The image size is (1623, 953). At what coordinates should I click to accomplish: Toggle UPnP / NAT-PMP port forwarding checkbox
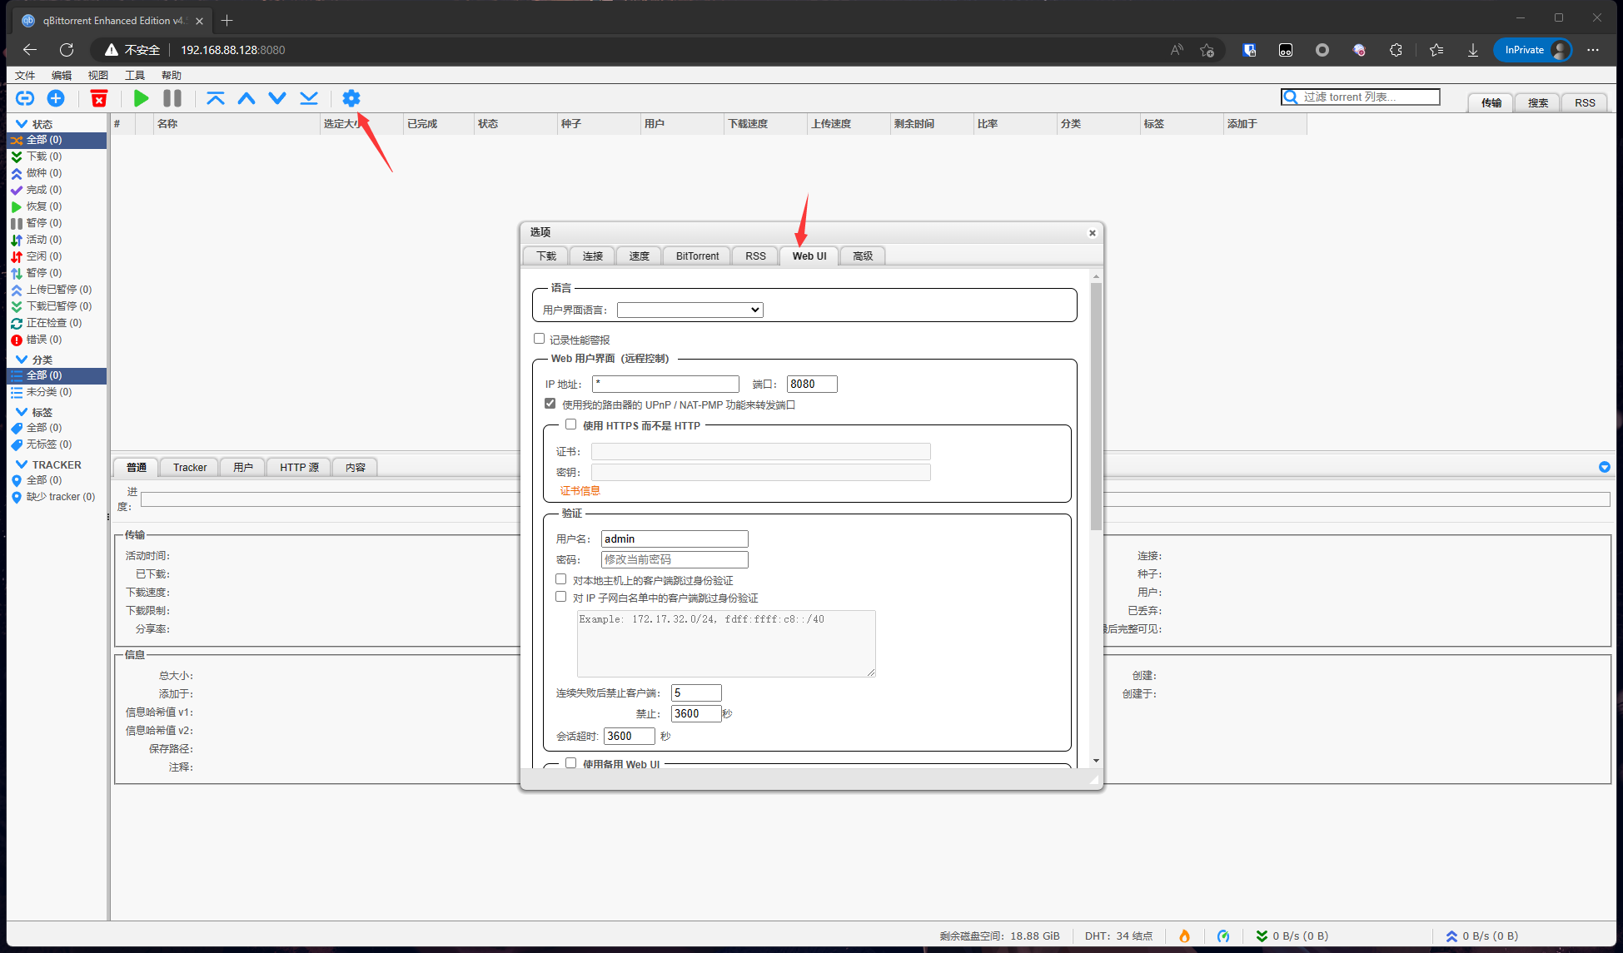click(x=550, y=404)
